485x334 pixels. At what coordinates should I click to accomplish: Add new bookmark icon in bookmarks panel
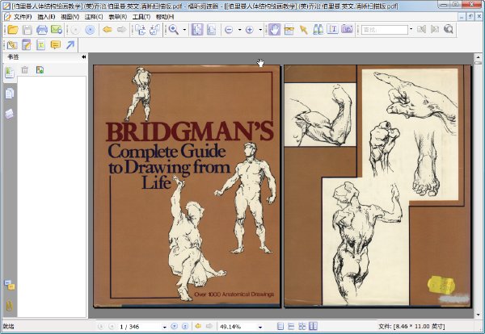(x=40, y=70)
